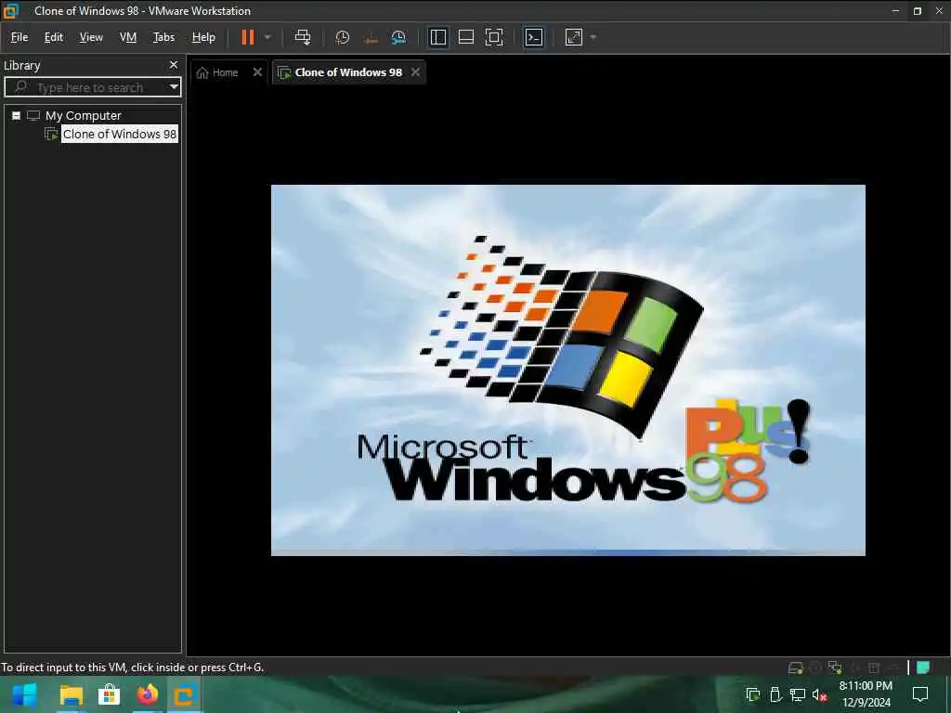Click the stretch guest display icon
The width and height of the screenshot is (951, 713).
point(574,37)
